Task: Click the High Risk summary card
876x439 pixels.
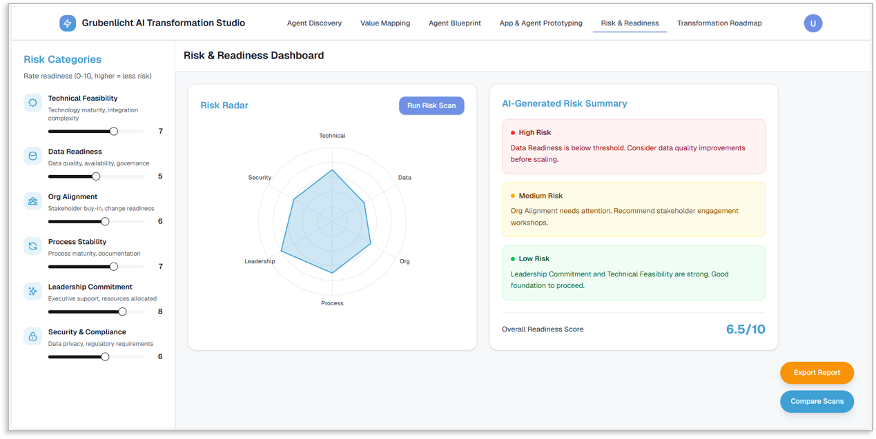Action: [x=634, y=147]
